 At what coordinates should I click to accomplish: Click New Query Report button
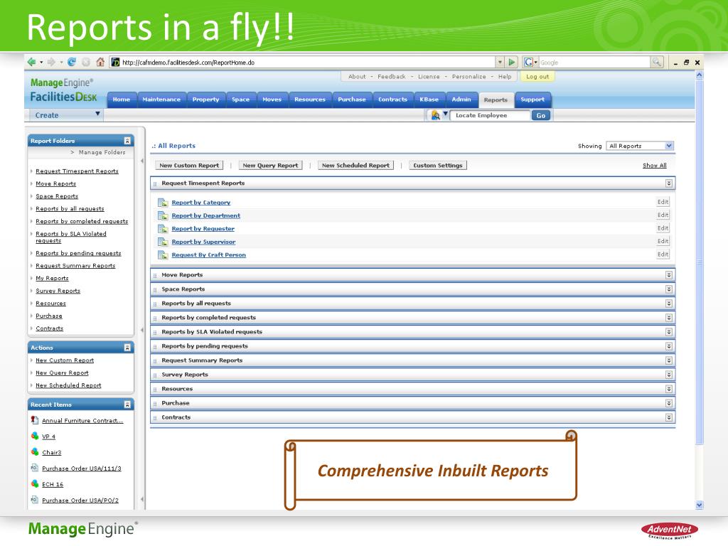pyautogui.click(x=270, y=165)
